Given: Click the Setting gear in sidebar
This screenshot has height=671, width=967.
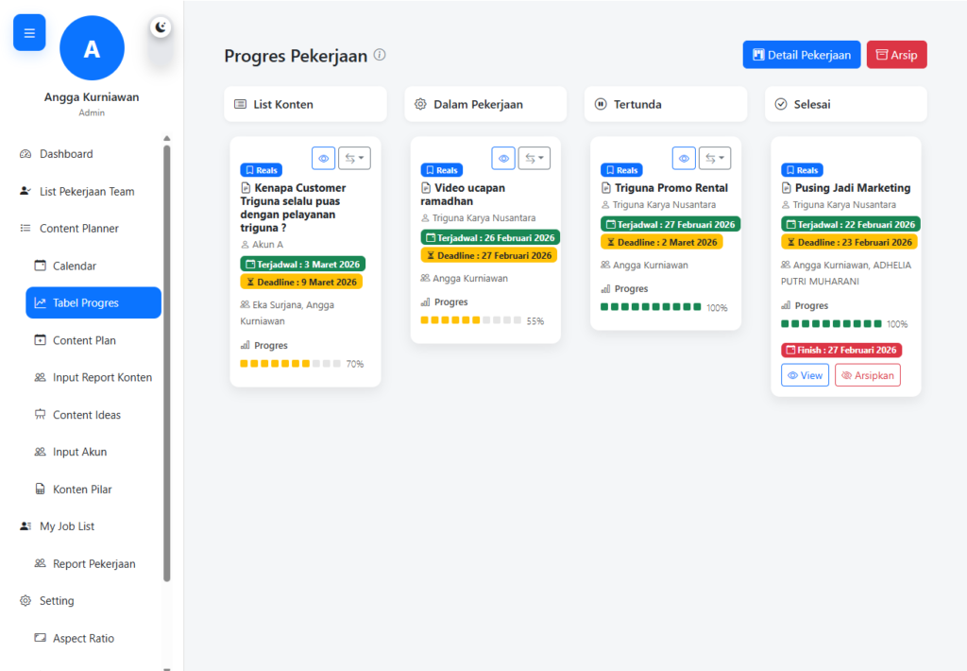Looking at the screenshot, I should [x=57, y=601].
